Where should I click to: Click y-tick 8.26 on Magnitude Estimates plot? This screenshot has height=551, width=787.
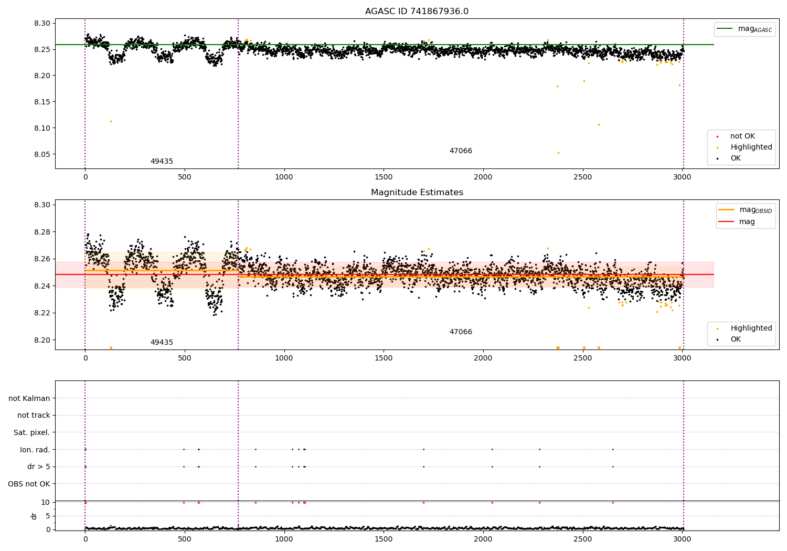pyautogui.click(x=42, y=259)
